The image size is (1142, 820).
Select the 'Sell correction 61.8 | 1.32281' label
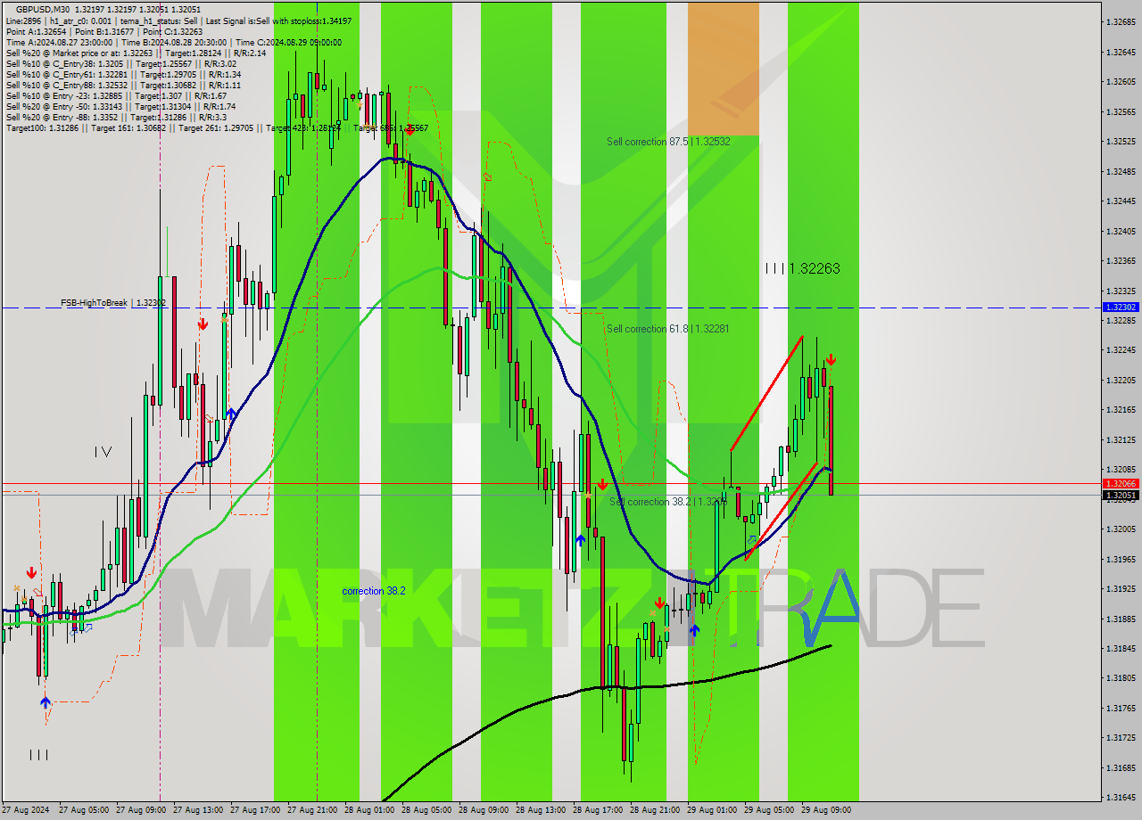(x=667, y=329)
